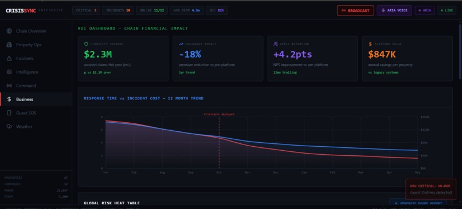Click the microphone icon in ARIA VOICE
462x209 pixels.
click(383, 11)
